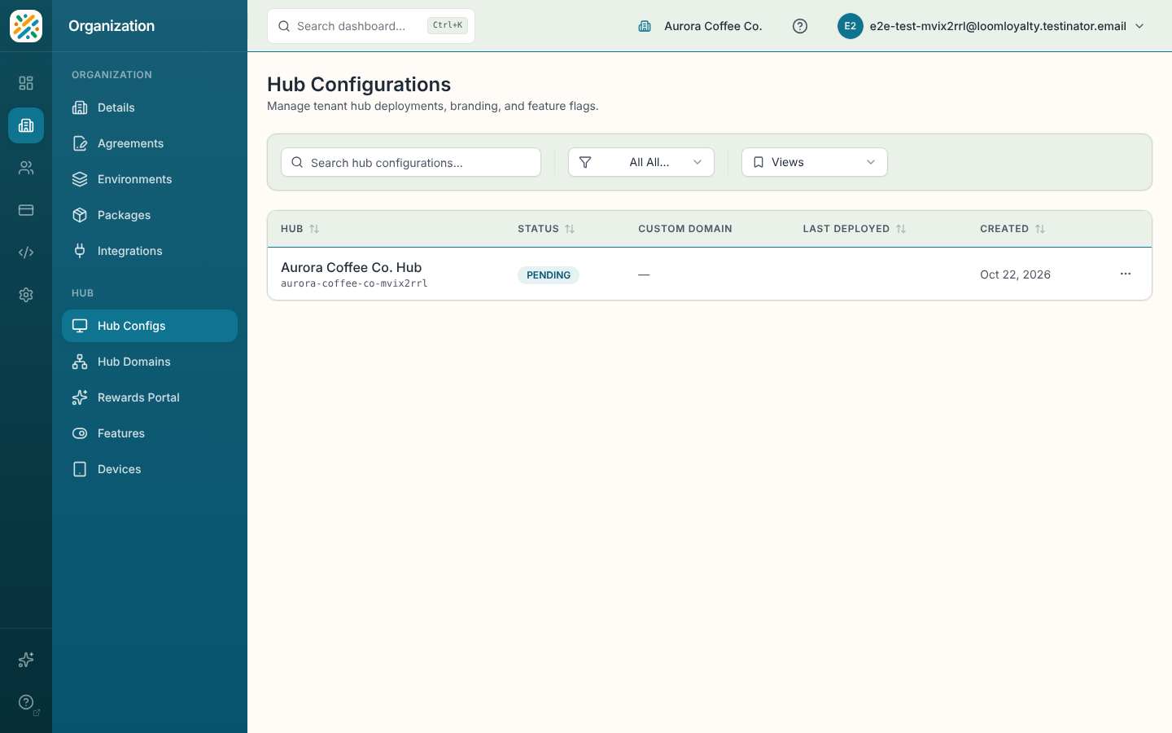
Task: Click the PENDING status badge
Action: (x=549, y=275)
